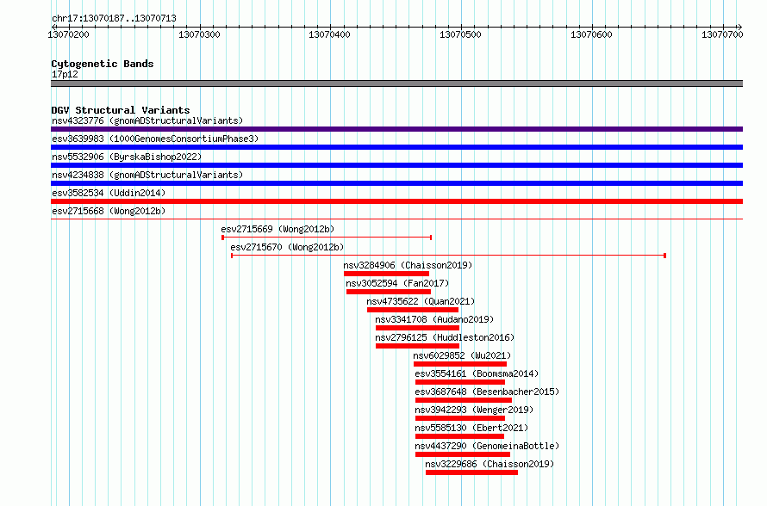
Task: Click the nsv5532906 ByrskaBishop2022 label
Action: [127, 157]
